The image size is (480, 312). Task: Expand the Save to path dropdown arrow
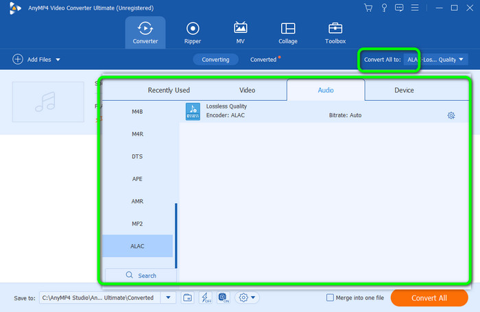click(168, 298)
